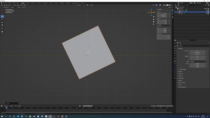Switch to Modeling workspace tab

click(28, 3)
